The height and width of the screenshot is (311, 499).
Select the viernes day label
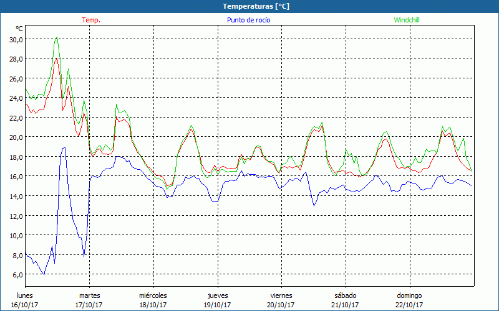[281, 295]
